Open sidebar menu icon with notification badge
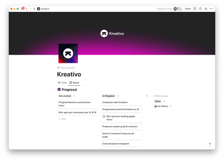This screenshot has width=224, height=161. (22, 9)
